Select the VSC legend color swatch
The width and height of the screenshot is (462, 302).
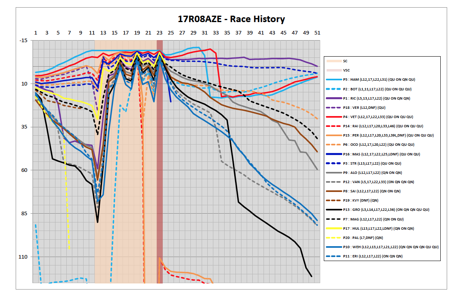pyautogui.click(x=334, y=70)
